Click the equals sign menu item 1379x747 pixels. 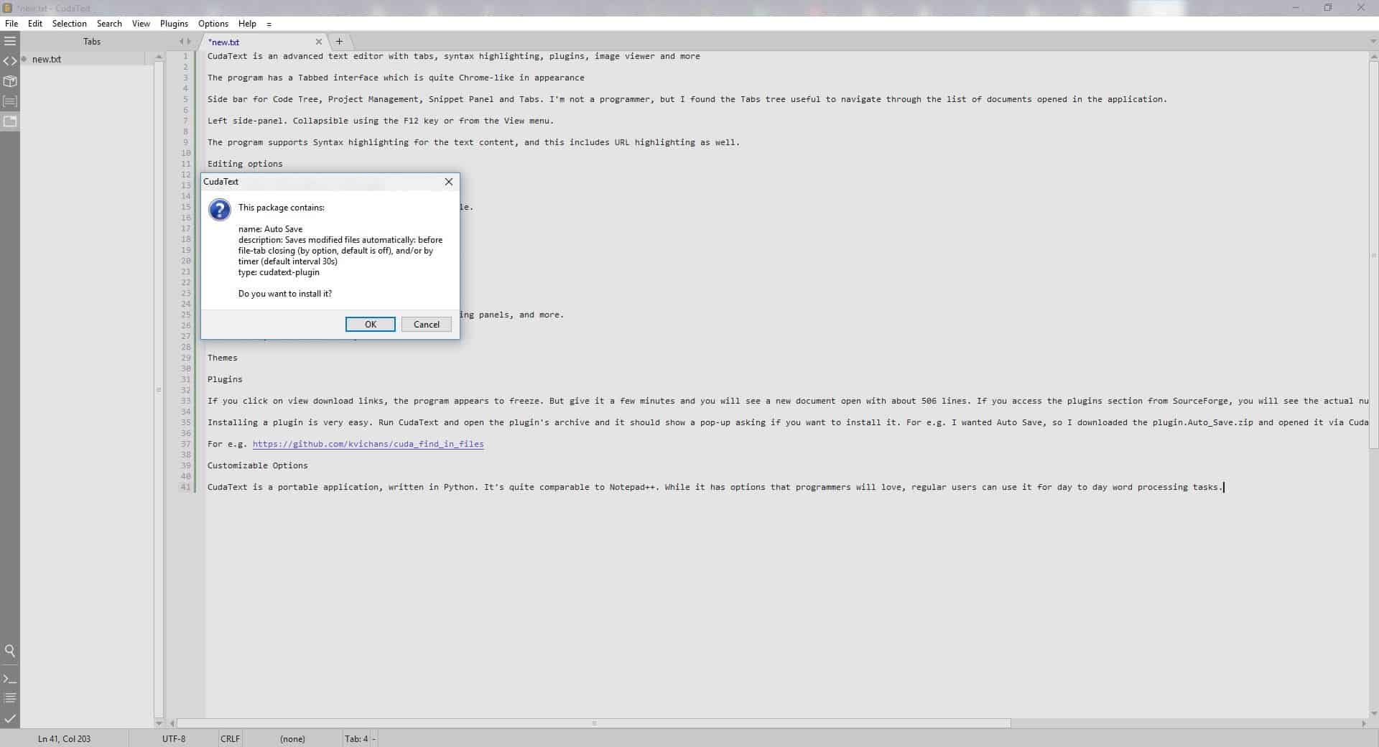tap(269, 24)
